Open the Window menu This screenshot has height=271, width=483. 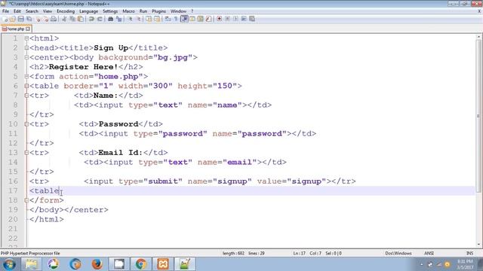[178, 11]
